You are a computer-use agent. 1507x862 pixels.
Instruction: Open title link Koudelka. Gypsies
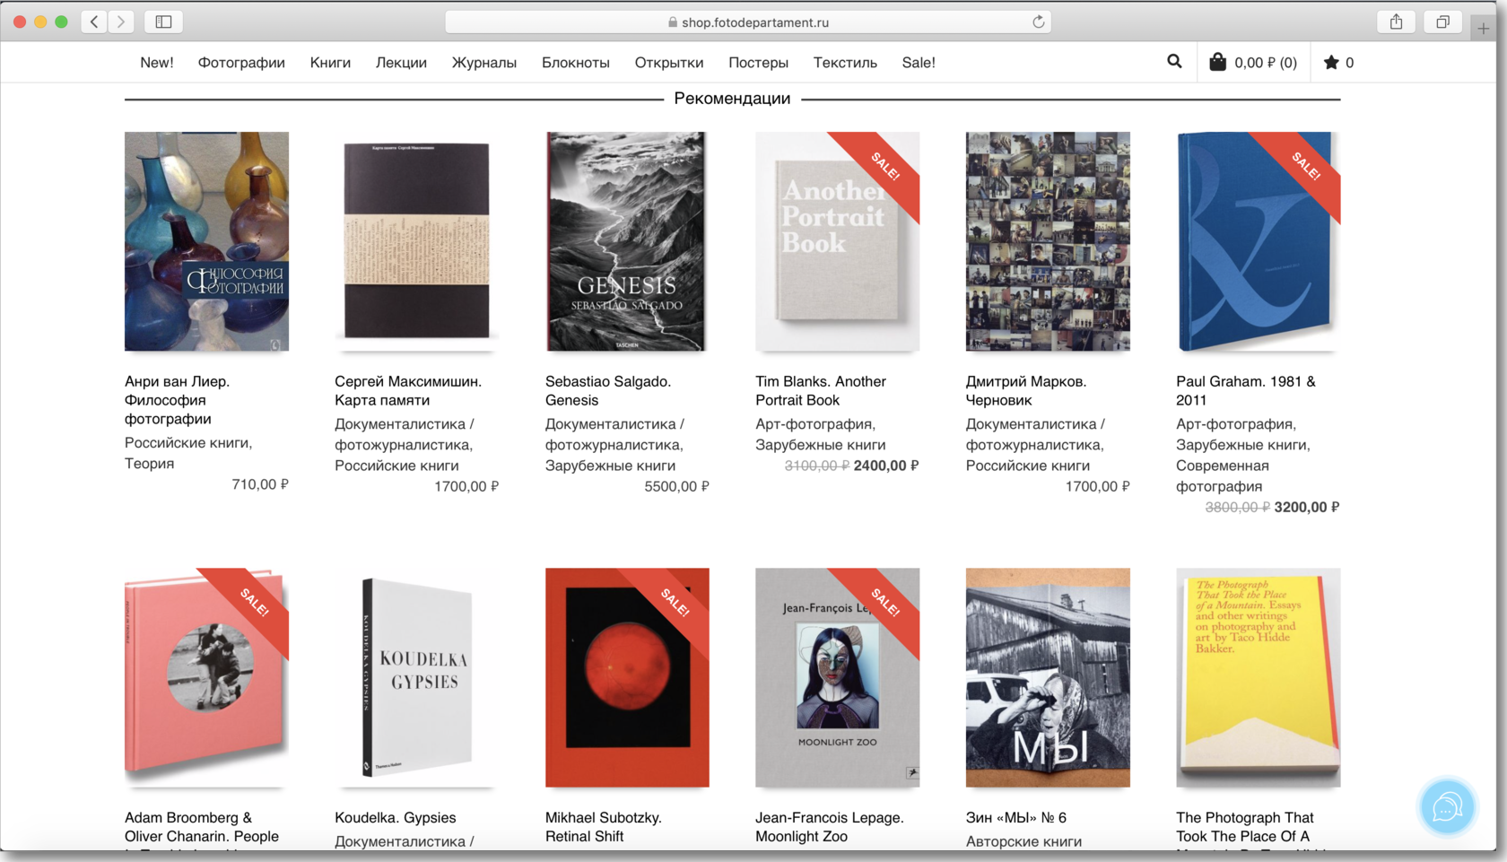point(396,818)
